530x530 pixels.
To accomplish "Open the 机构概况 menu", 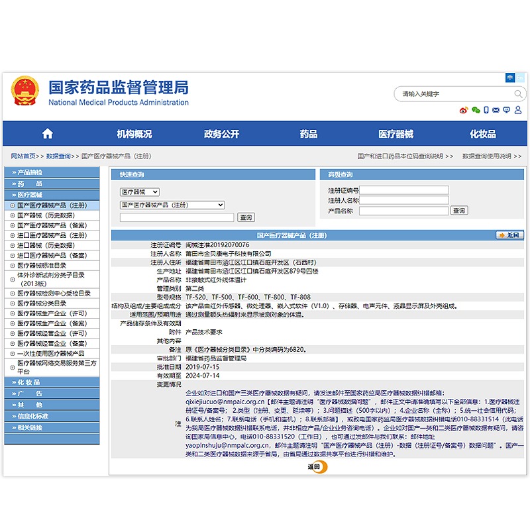I will [134, 134].
